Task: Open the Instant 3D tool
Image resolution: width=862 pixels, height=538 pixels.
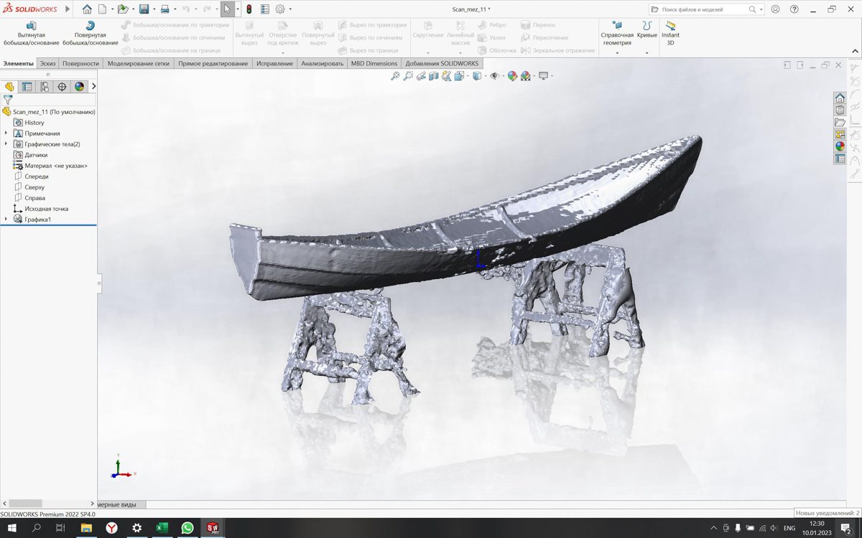Action: (x=670, y=34)
